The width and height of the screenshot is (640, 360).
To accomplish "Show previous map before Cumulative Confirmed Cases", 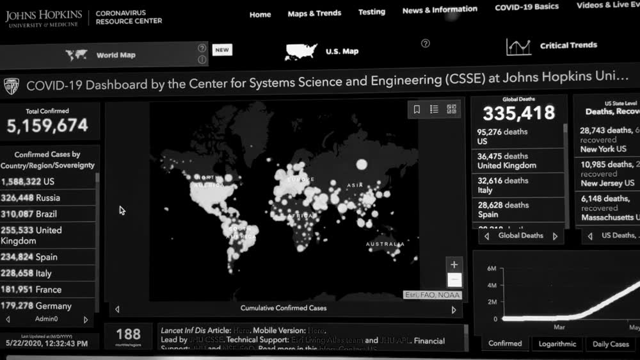I will click(117, 309).
